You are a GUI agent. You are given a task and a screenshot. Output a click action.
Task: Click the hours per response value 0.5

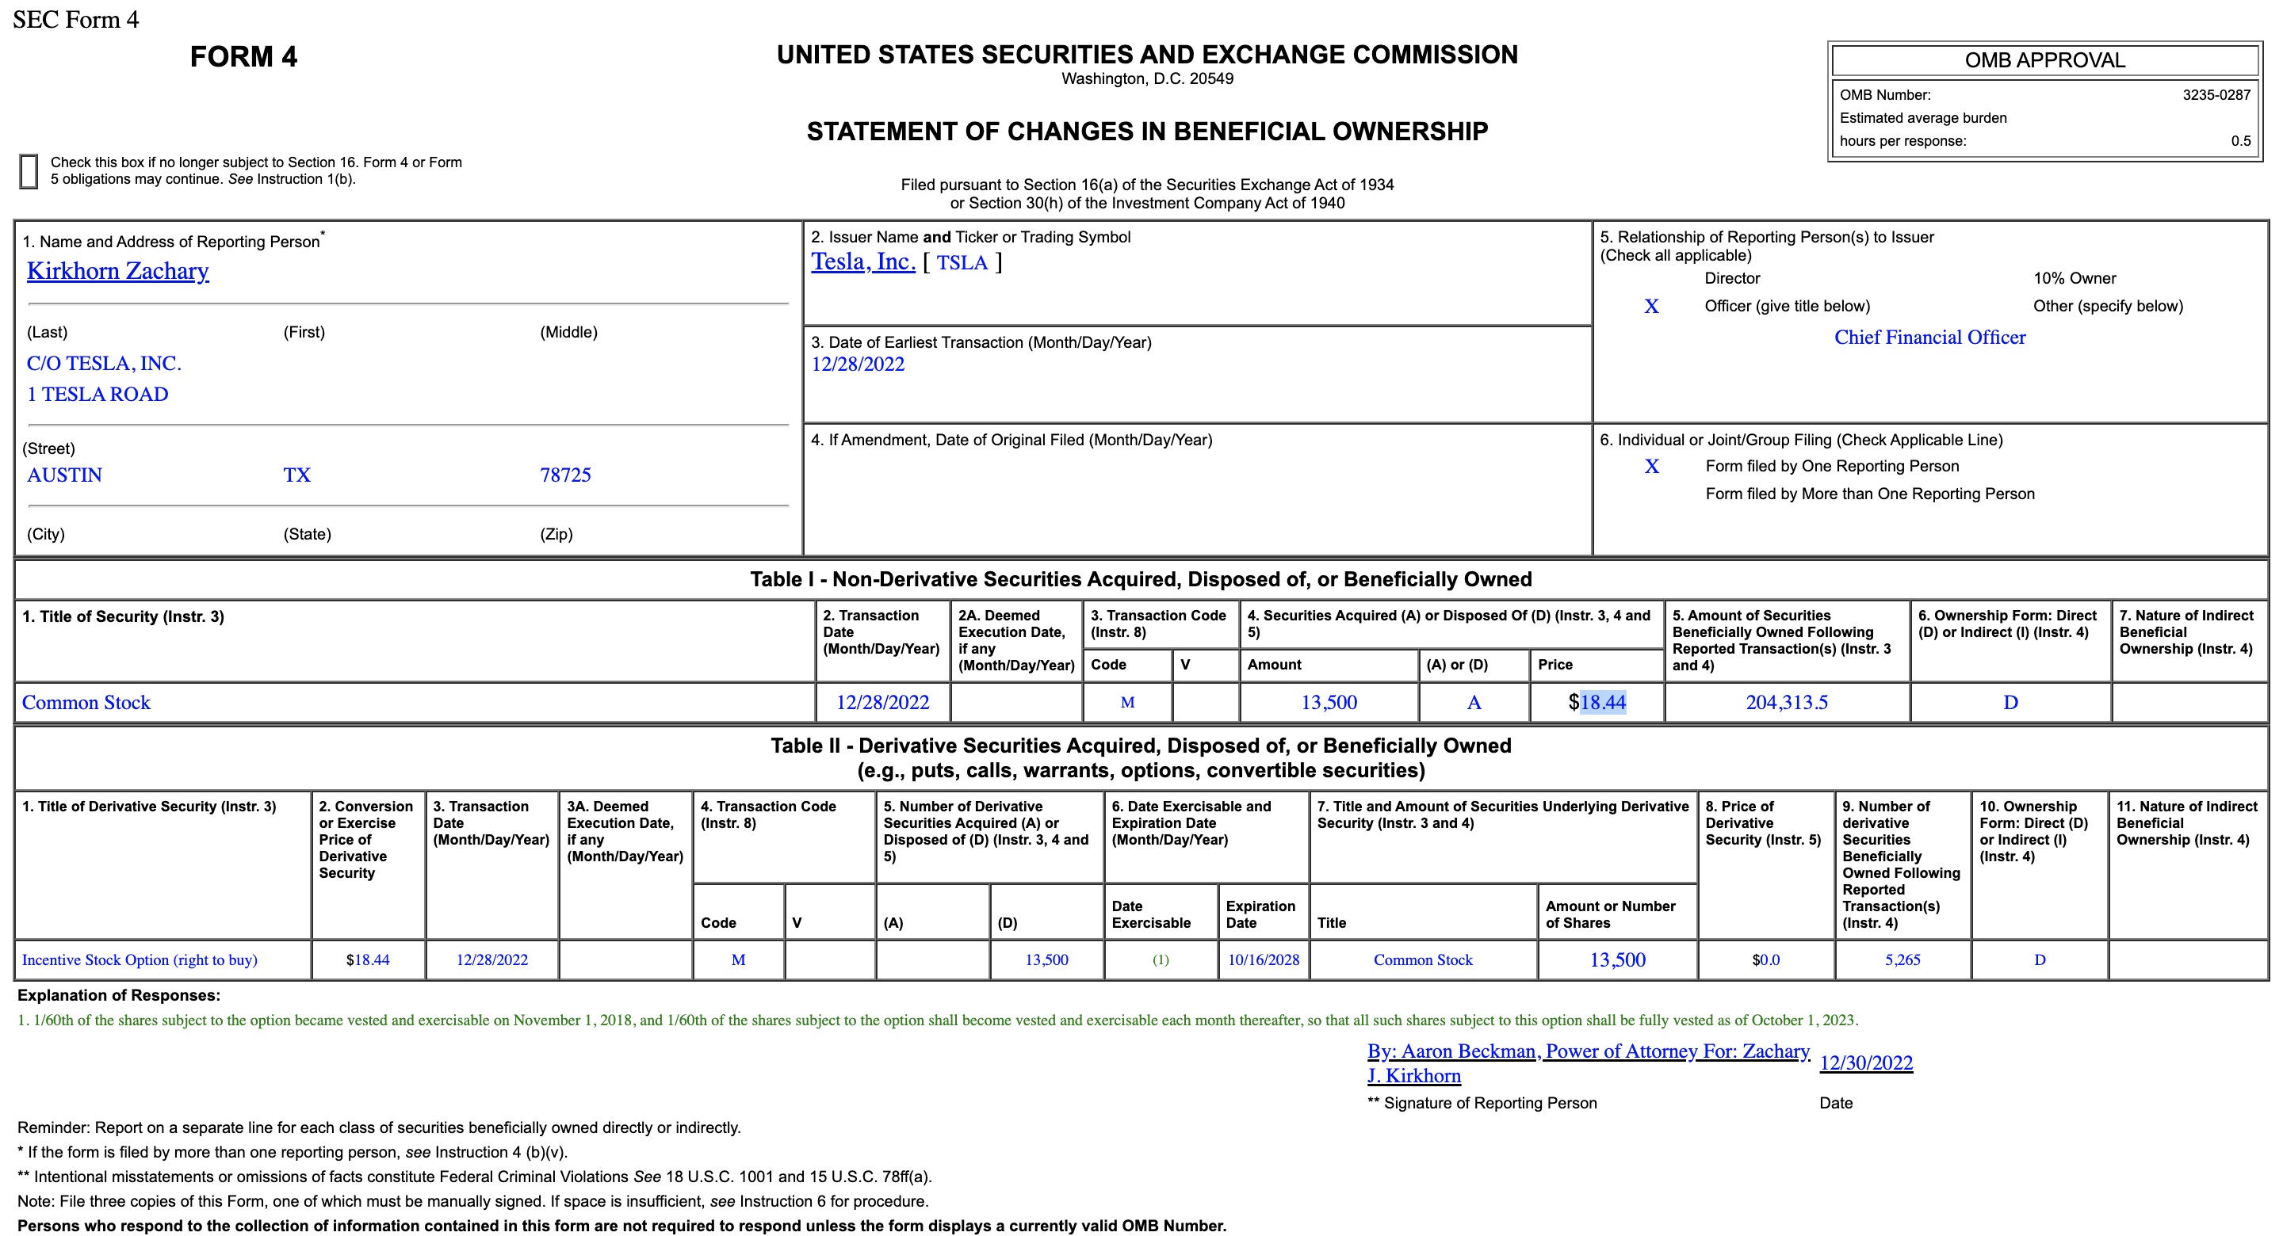[2240, 142]
